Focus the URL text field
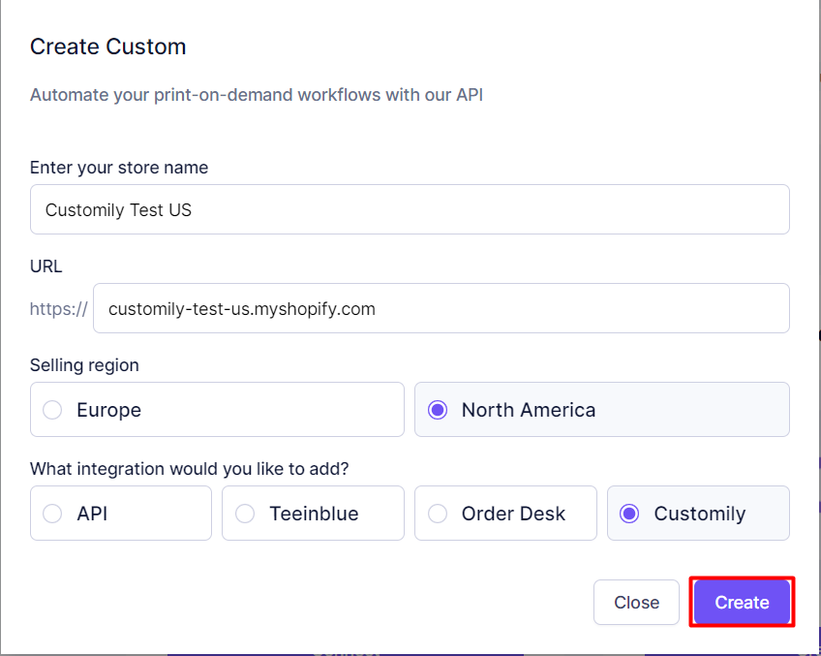This screenshot has width=821, height=656. click(441, 308)
